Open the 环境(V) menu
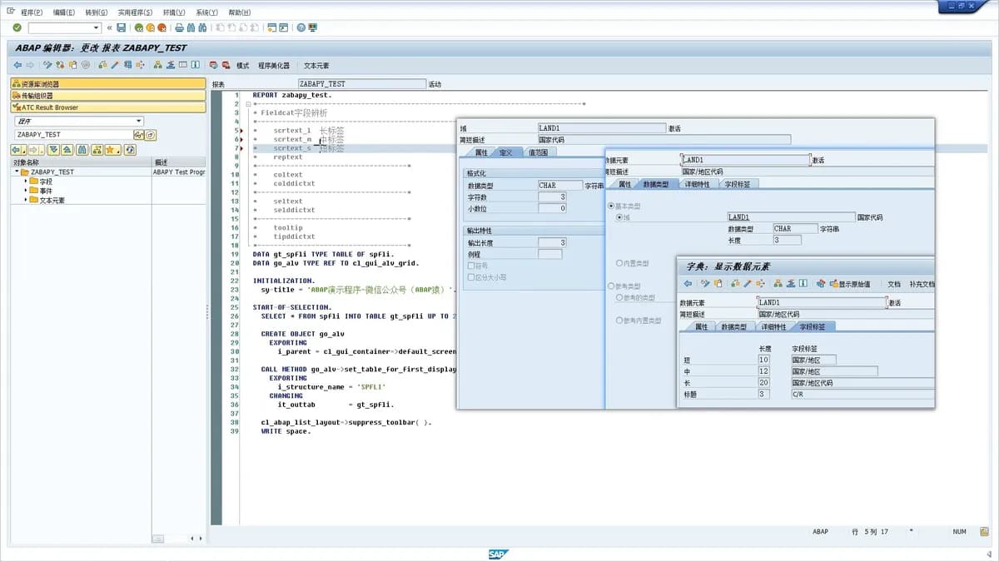This screenshot has width=999, height=562. (174, 12)
